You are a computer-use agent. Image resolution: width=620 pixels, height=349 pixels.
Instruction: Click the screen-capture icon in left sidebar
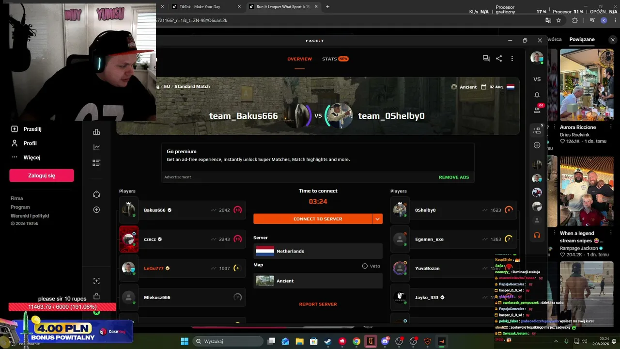click(x=96, y=281)
